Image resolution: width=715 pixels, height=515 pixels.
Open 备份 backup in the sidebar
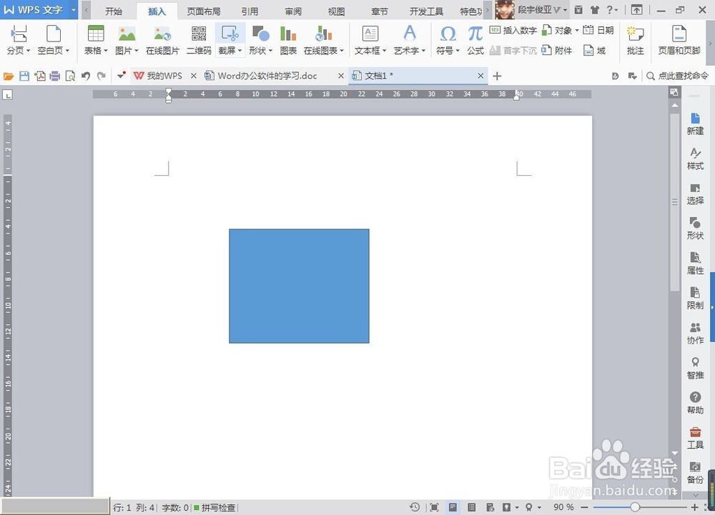pyautogui.click(x=695, y=473)
